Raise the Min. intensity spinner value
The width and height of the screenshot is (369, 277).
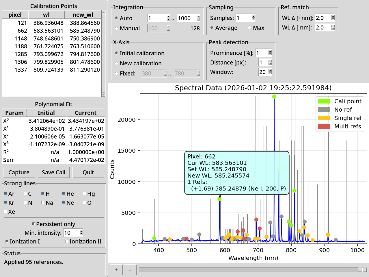click(x=81, y=231)
